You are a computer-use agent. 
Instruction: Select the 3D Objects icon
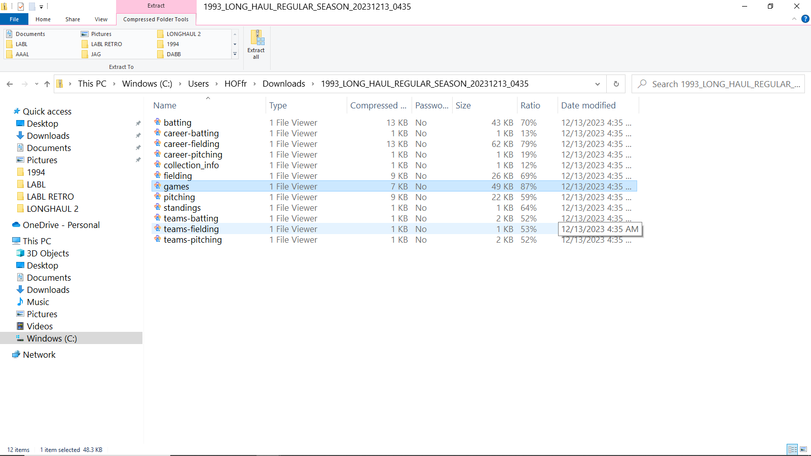pos(20,253)
